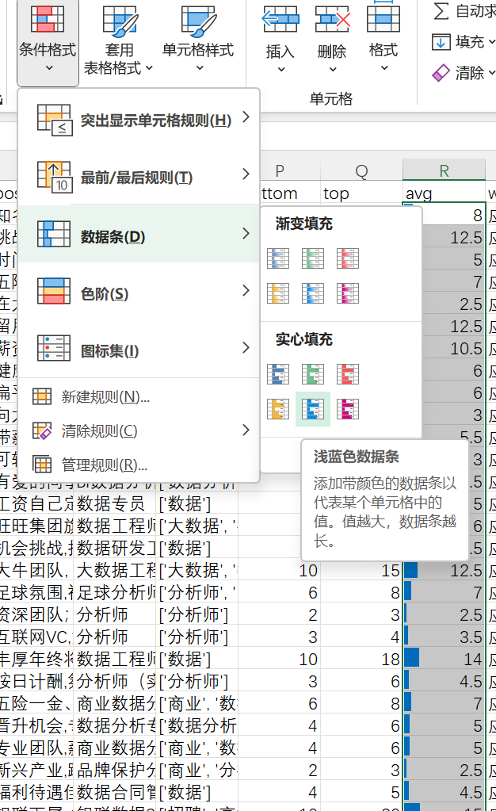This screenshot has height=811, width=496.
Task: Click the 'avg' header cell
Action: (444, 193)
